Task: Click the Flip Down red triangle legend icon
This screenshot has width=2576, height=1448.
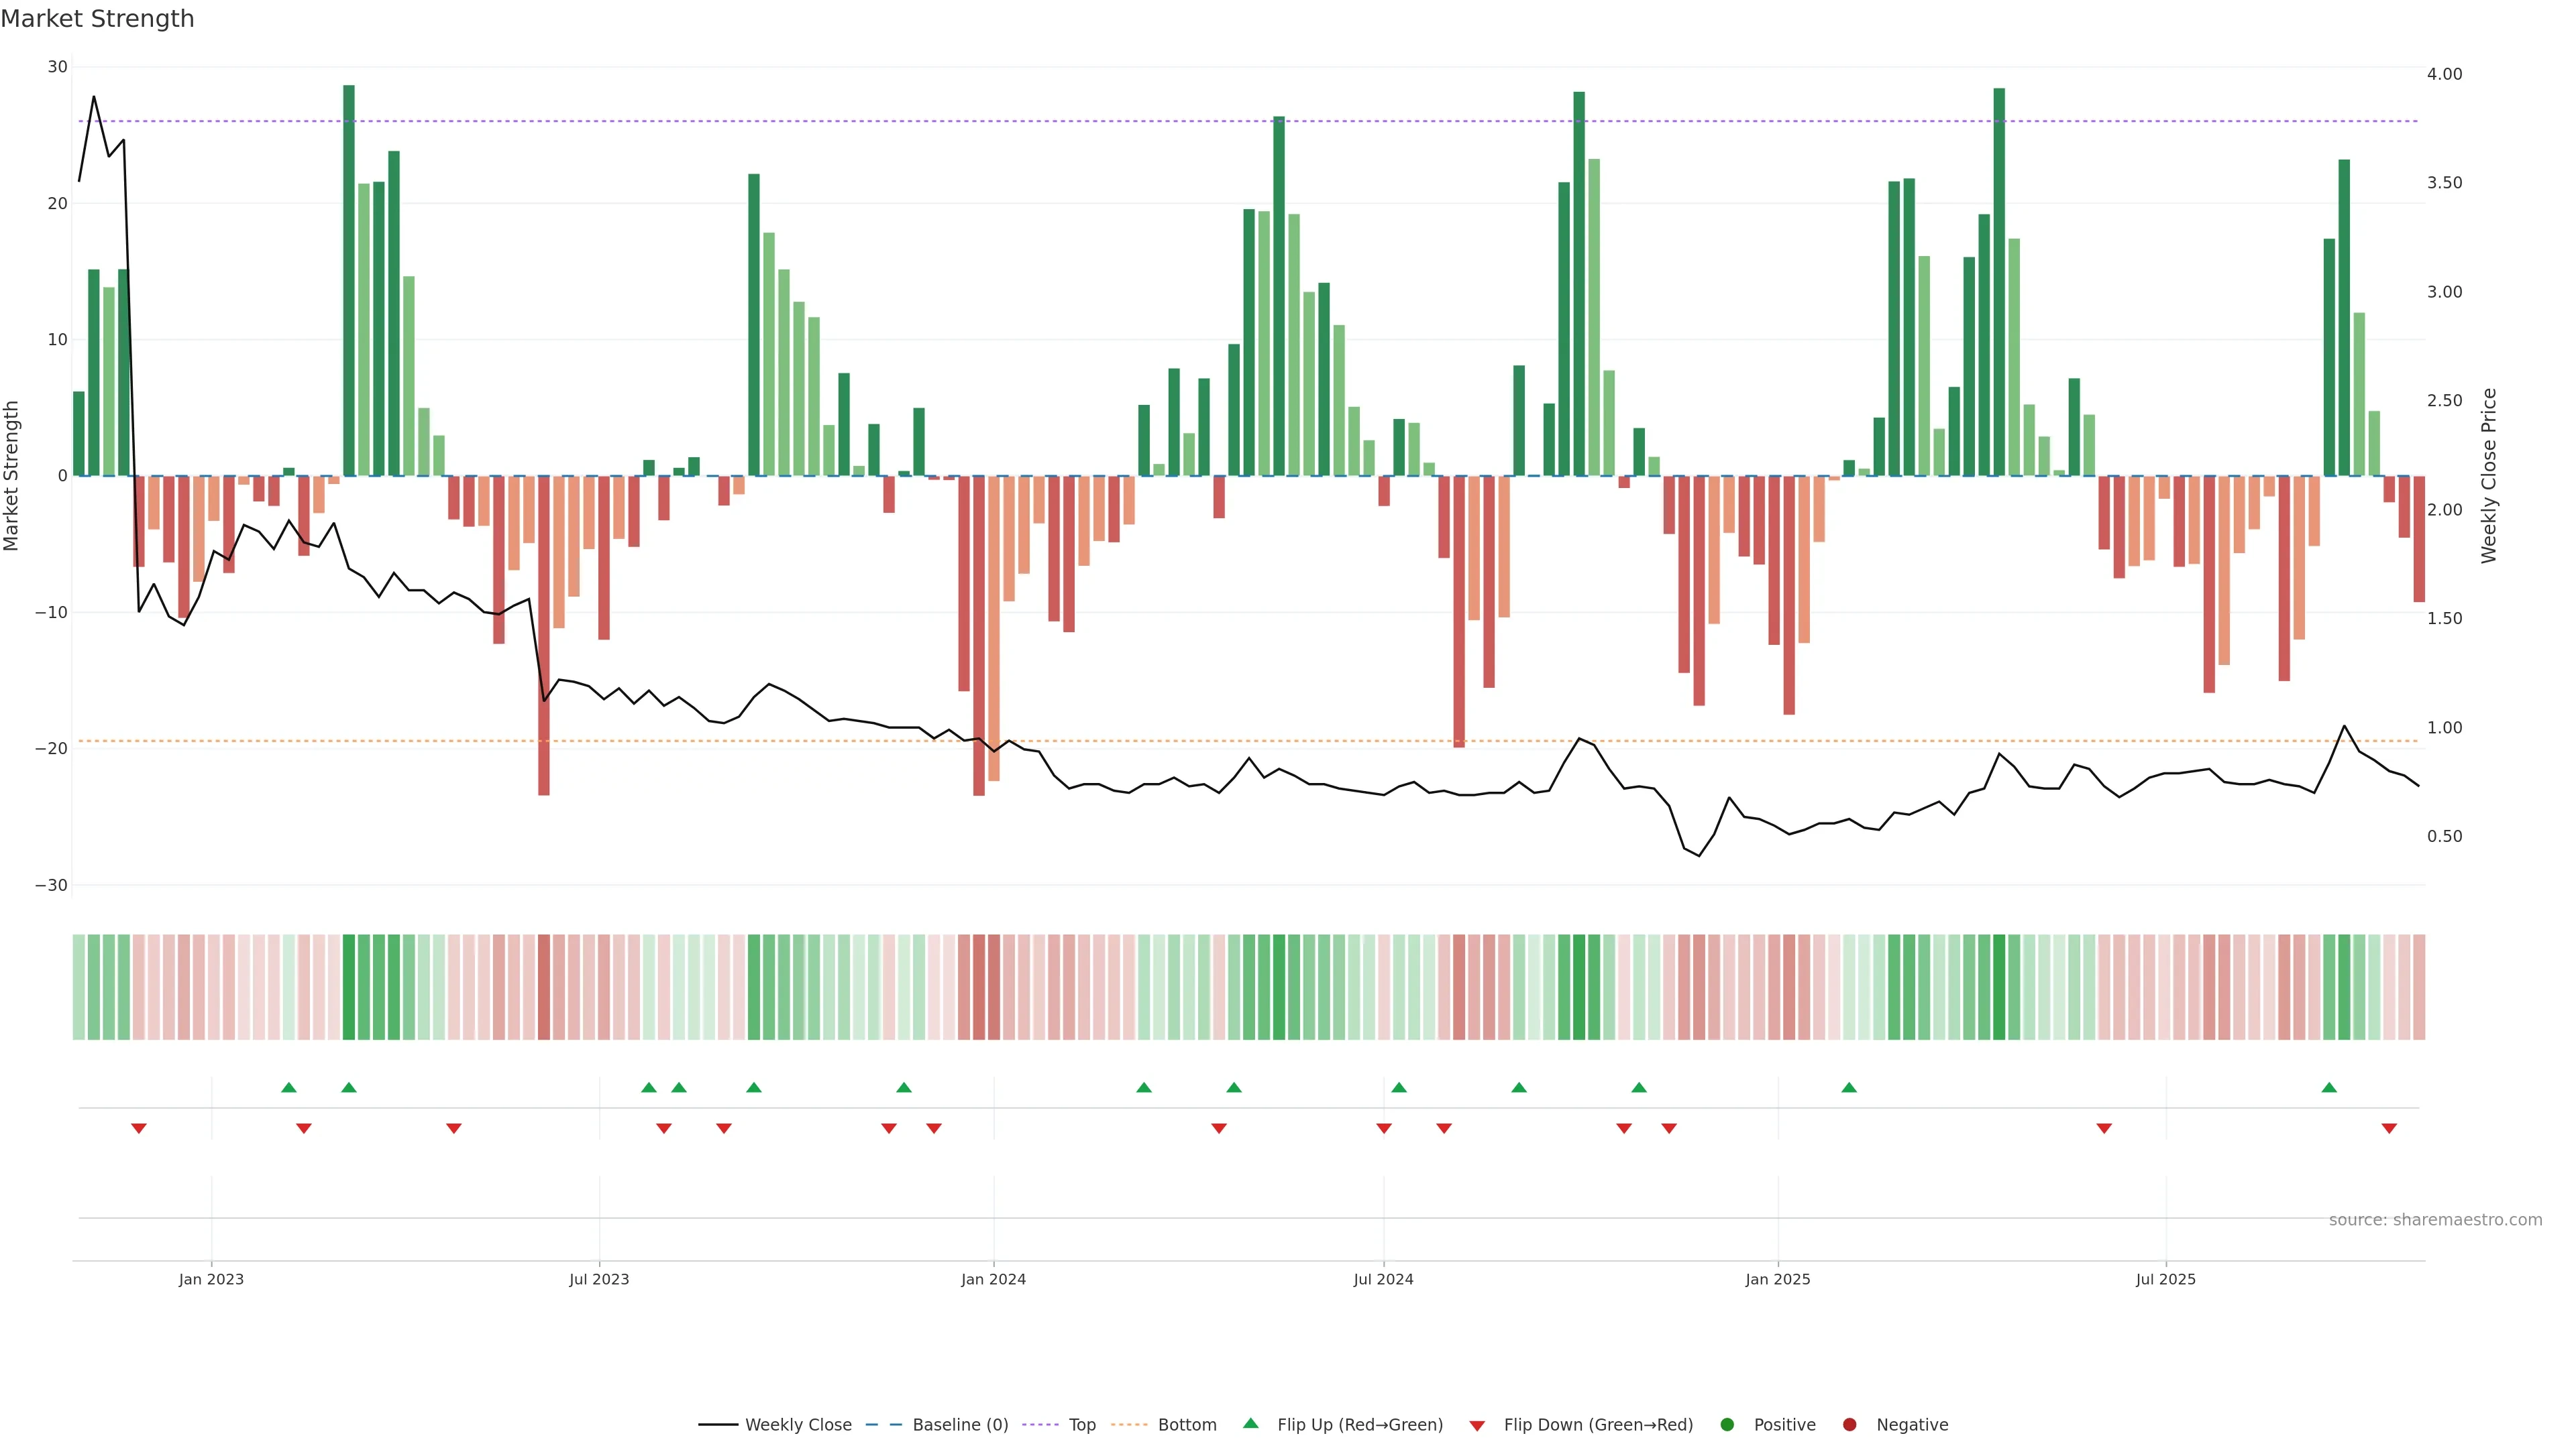Action: point(1477,1426)
